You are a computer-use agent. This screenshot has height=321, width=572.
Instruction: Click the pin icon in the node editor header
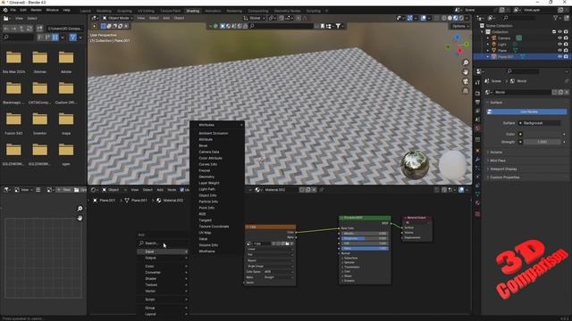[x=322, y=190]
